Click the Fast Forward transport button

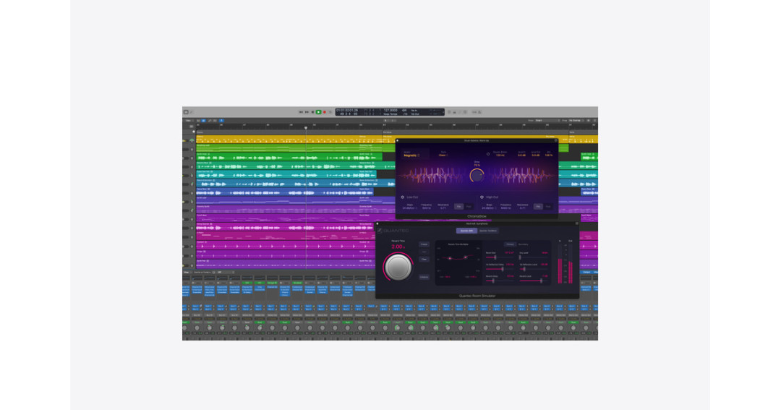(307, 112)
